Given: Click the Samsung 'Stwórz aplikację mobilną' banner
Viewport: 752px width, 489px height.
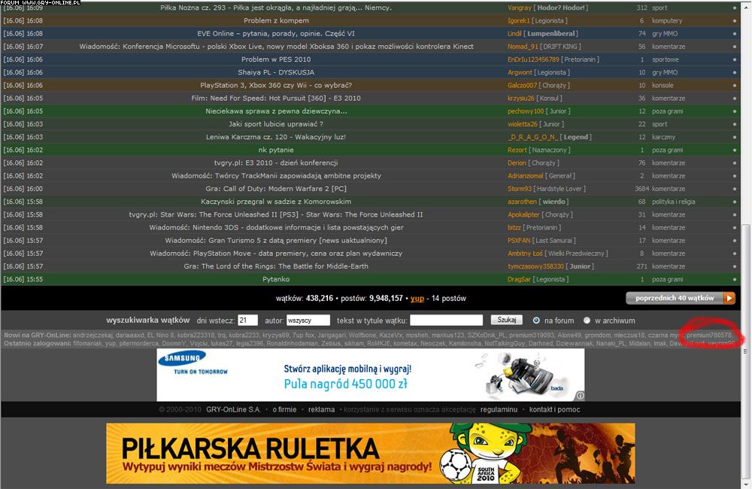Looking at the screenshot, I should (370, 375).
